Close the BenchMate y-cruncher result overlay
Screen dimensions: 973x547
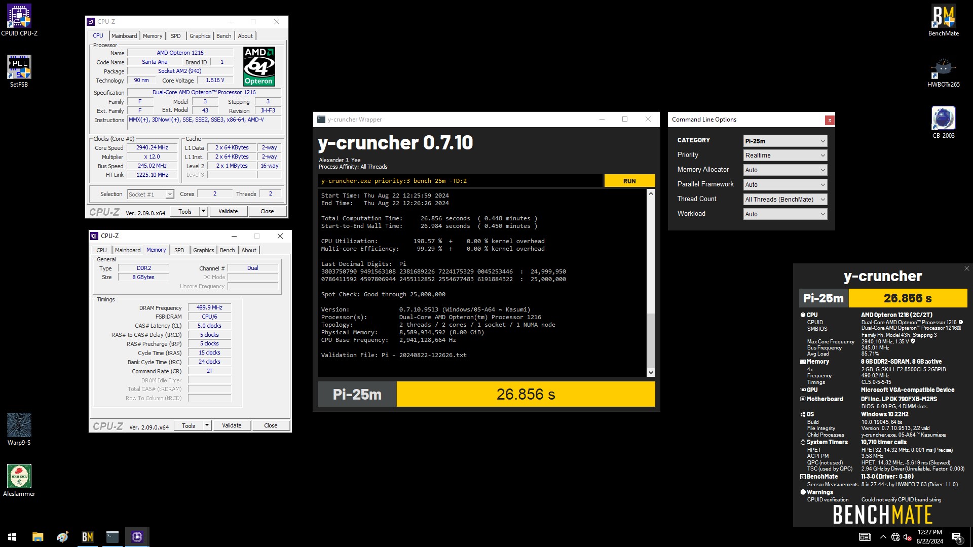(966, 269)
